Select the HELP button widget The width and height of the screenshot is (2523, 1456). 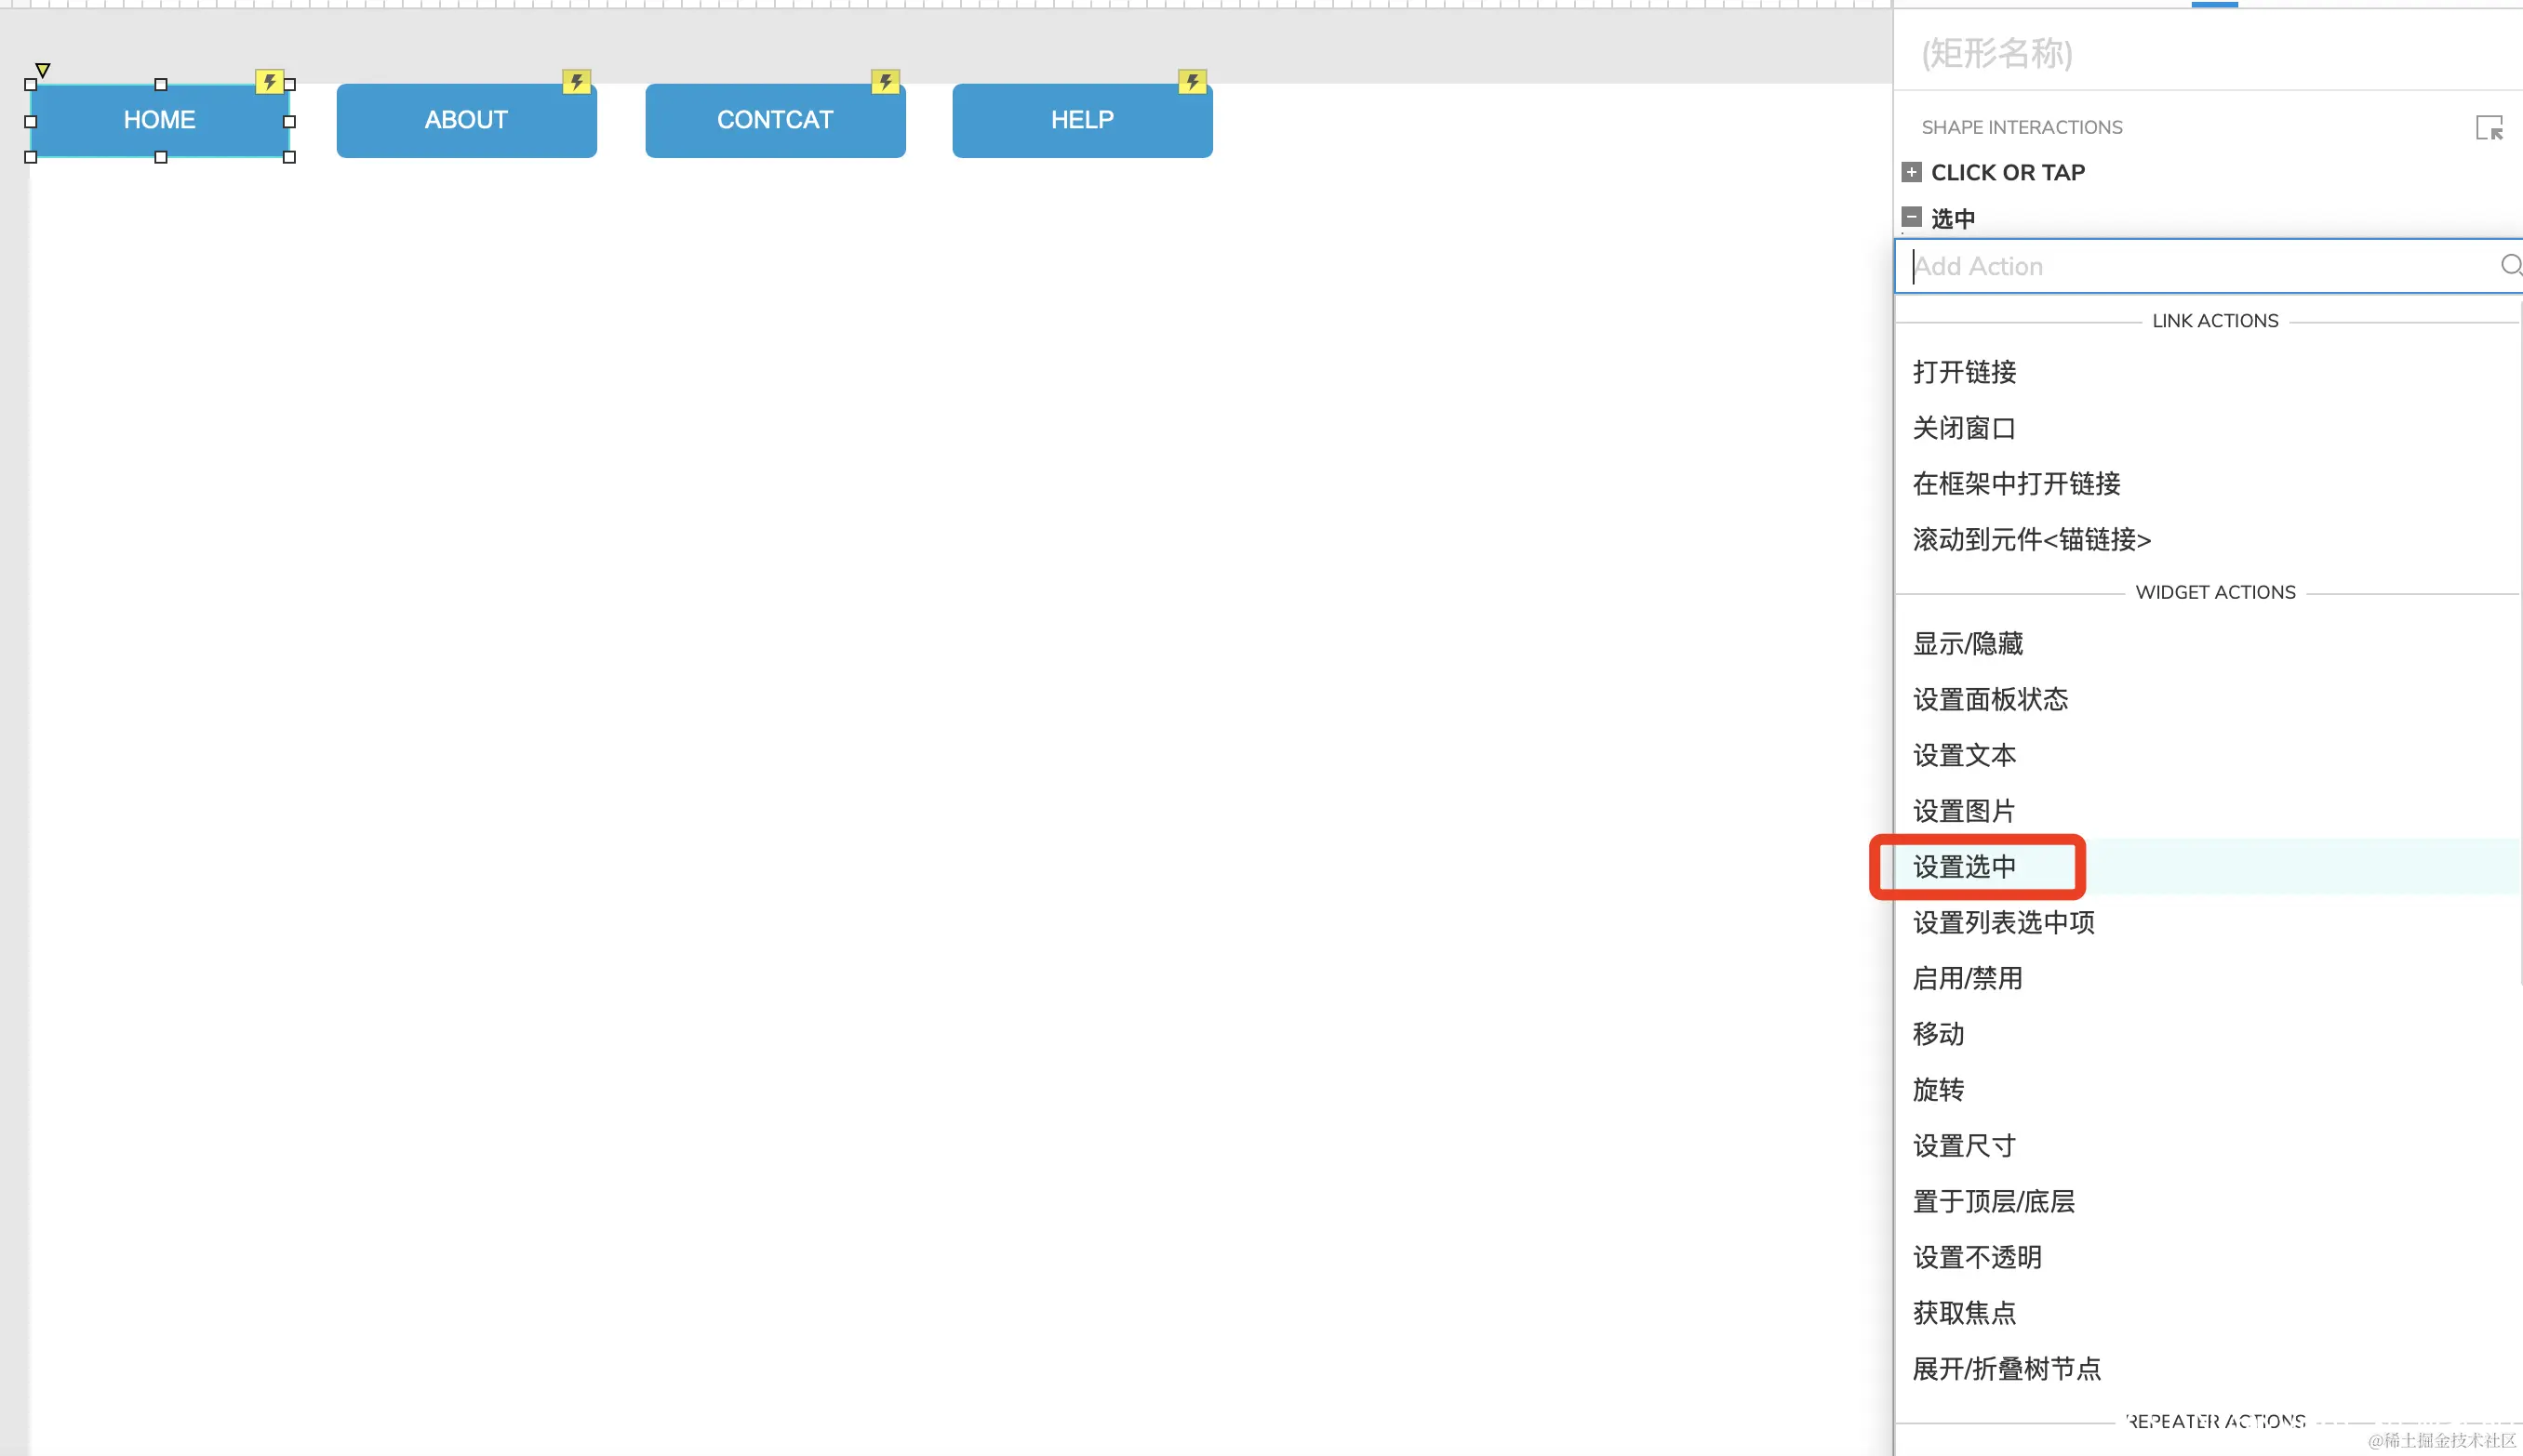1081,121
